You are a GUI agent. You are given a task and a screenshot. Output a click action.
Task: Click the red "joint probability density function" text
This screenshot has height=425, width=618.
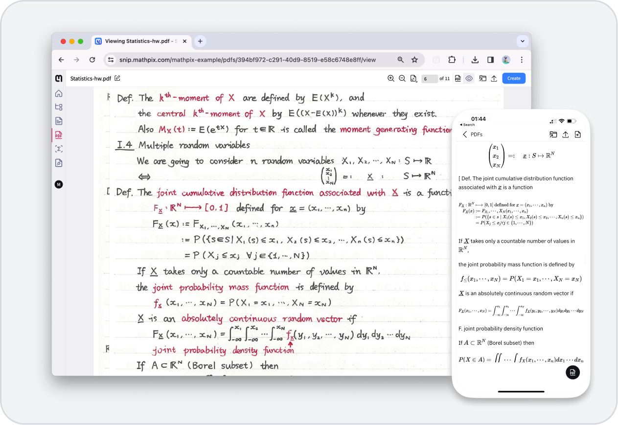click(x=223, y=350)
